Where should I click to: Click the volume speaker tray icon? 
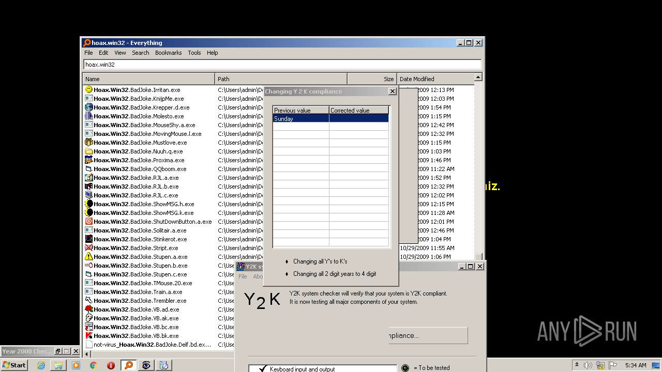(x=588, y=365)
